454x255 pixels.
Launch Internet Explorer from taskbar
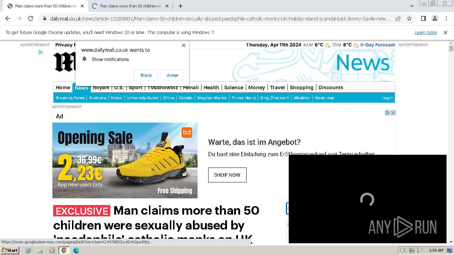(x=28, y=250)
